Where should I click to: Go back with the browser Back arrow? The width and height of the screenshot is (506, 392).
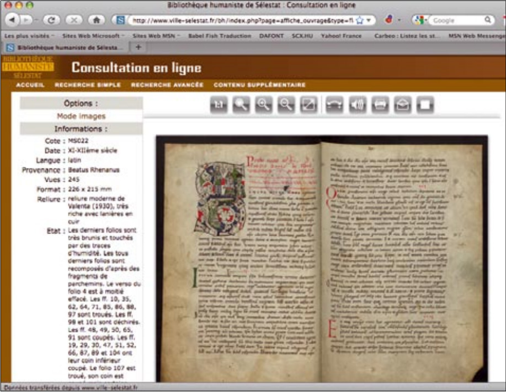12,20
